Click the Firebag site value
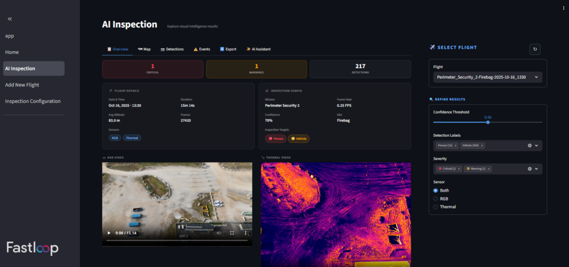 (x=343, y=120)
